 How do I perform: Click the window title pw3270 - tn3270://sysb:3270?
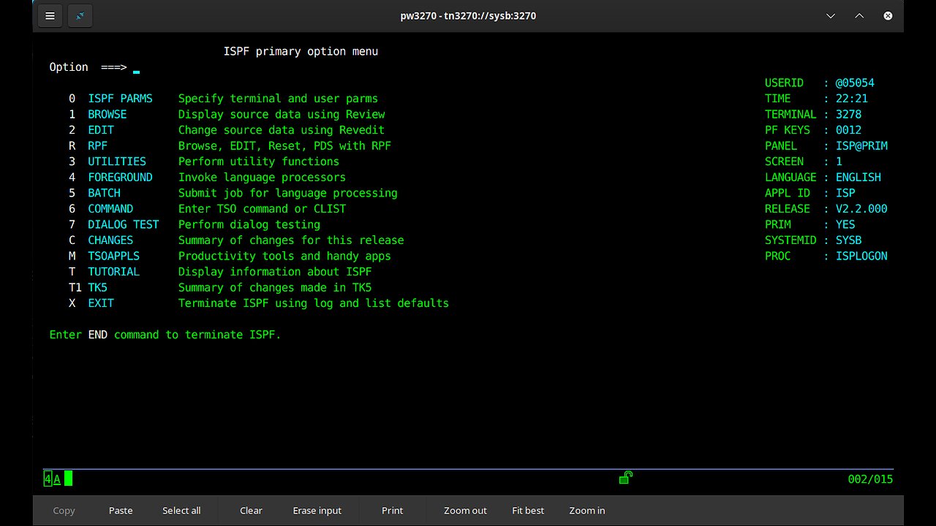pyautogui.click(x=468, y=15)
